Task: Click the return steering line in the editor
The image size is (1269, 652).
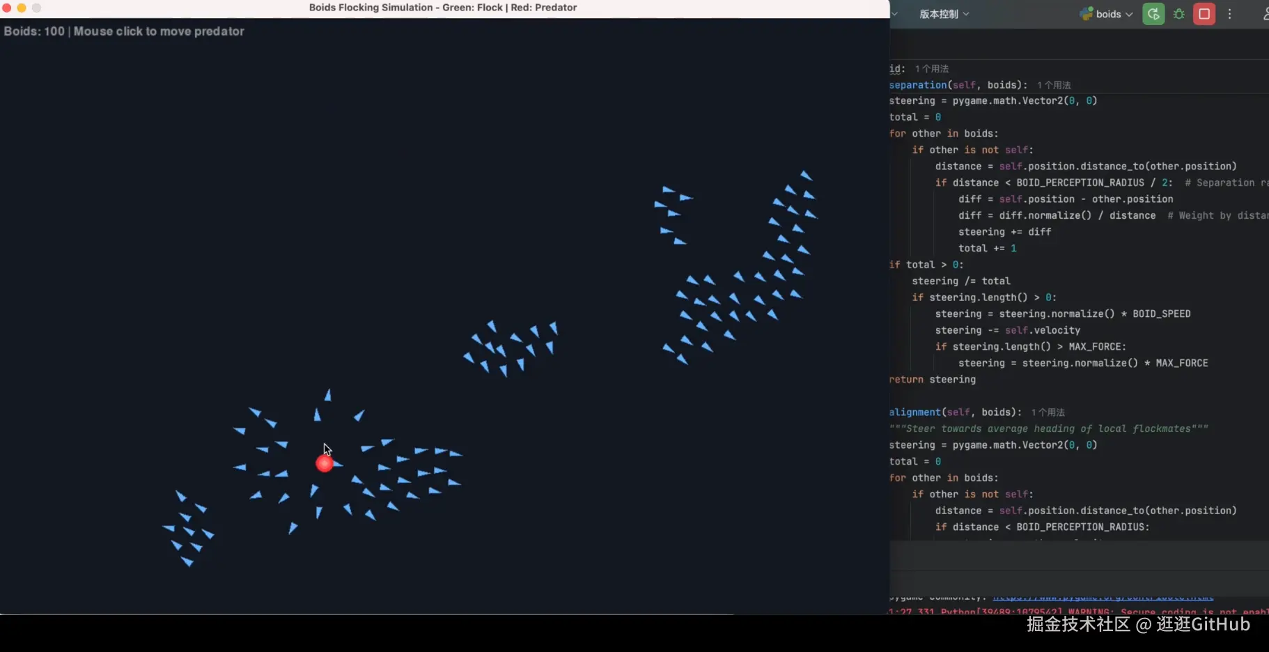Action: click(933, 380)
